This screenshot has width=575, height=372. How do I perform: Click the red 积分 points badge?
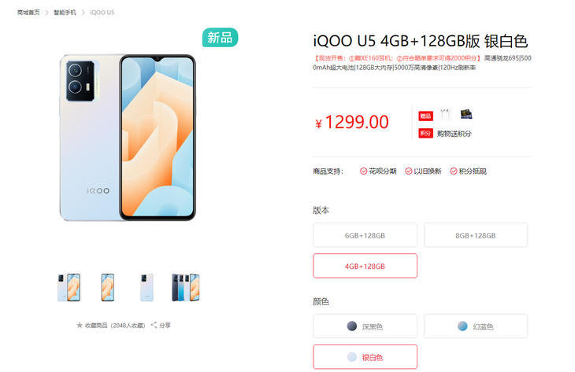point(426,133)
